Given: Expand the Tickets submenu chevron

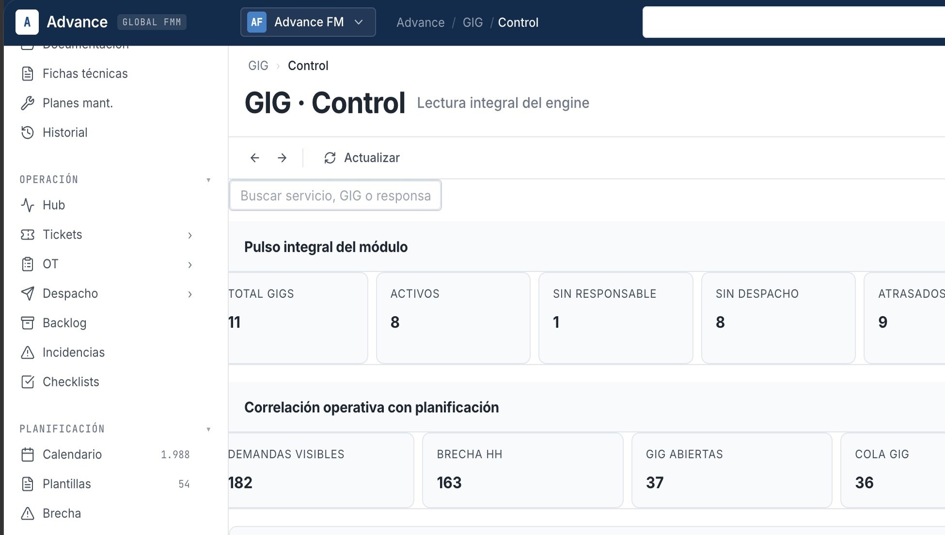Looking at the screenshot, I should click(x=190, y=235).
